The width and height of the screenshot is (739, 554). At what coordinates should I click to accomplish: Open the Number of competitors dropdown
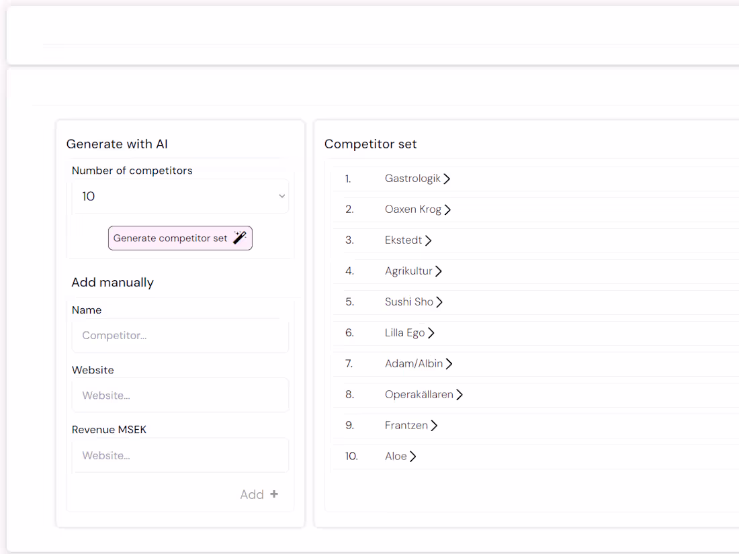click(180, 196)
